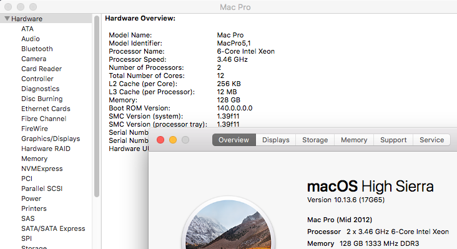Viewport: 457px width, 249px height.
Task: Click version text 10.13.6 (17G65)
Action: coord(346,200)
